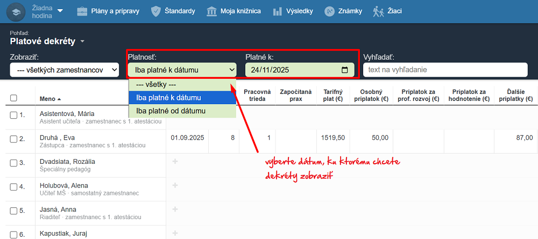
Task: Click the Žiaci students icon
Action: coord(378,11)
